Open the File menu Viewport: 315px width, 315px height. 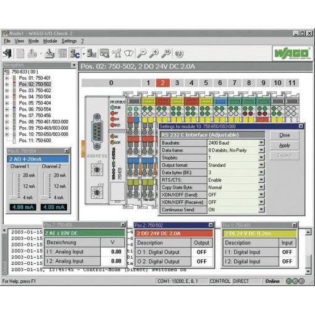[7, 41]
